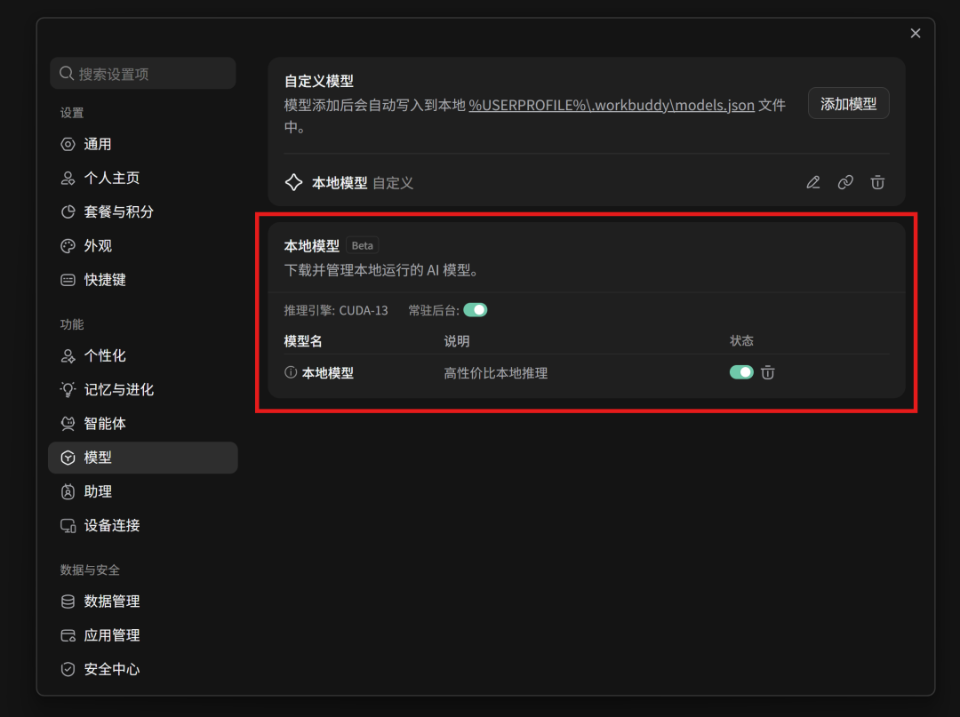Click the 高性价比本地推理 description cell
This screenshot has width=960, height=717.
(x=496, y=372)
